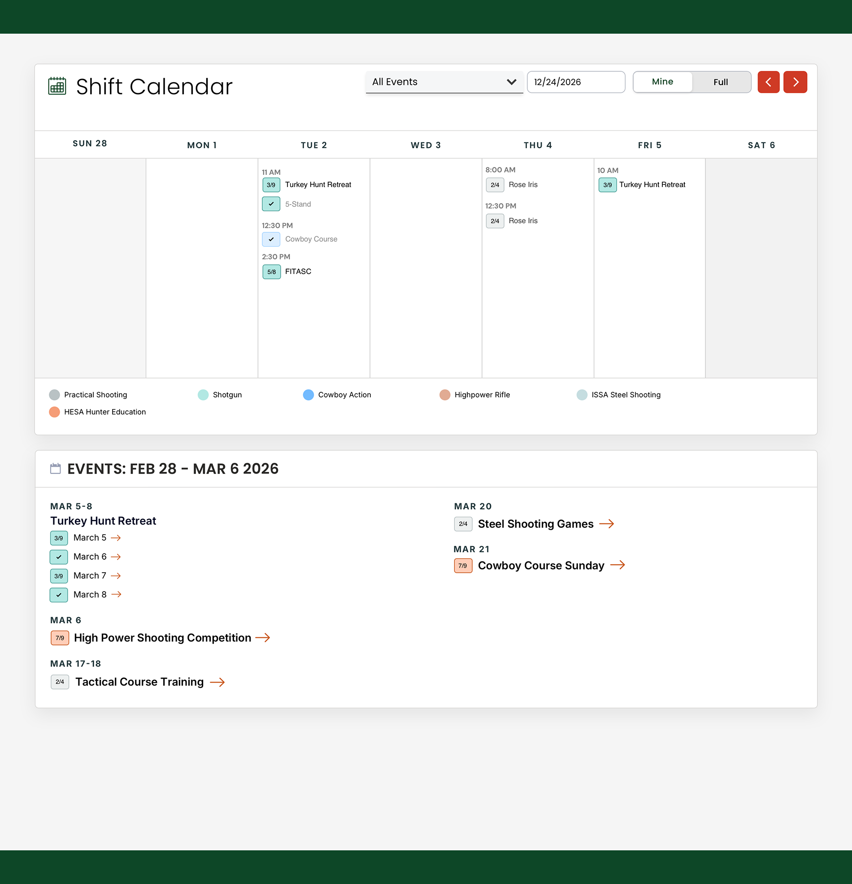Click the Shift Calendar grid icon
The height and width of the screenshot is (884, 852).
[57, 86]
